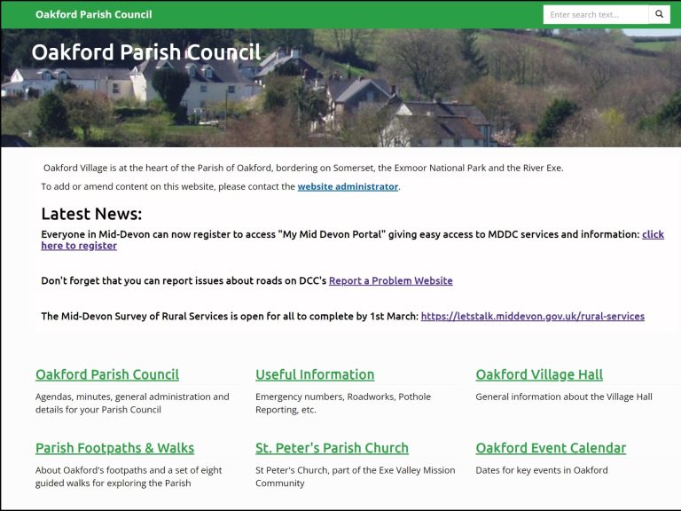Screen dimensions: 681x511
Task: Click the Mid-Devon Survey of Rural Services text
Action: point(230,316)
